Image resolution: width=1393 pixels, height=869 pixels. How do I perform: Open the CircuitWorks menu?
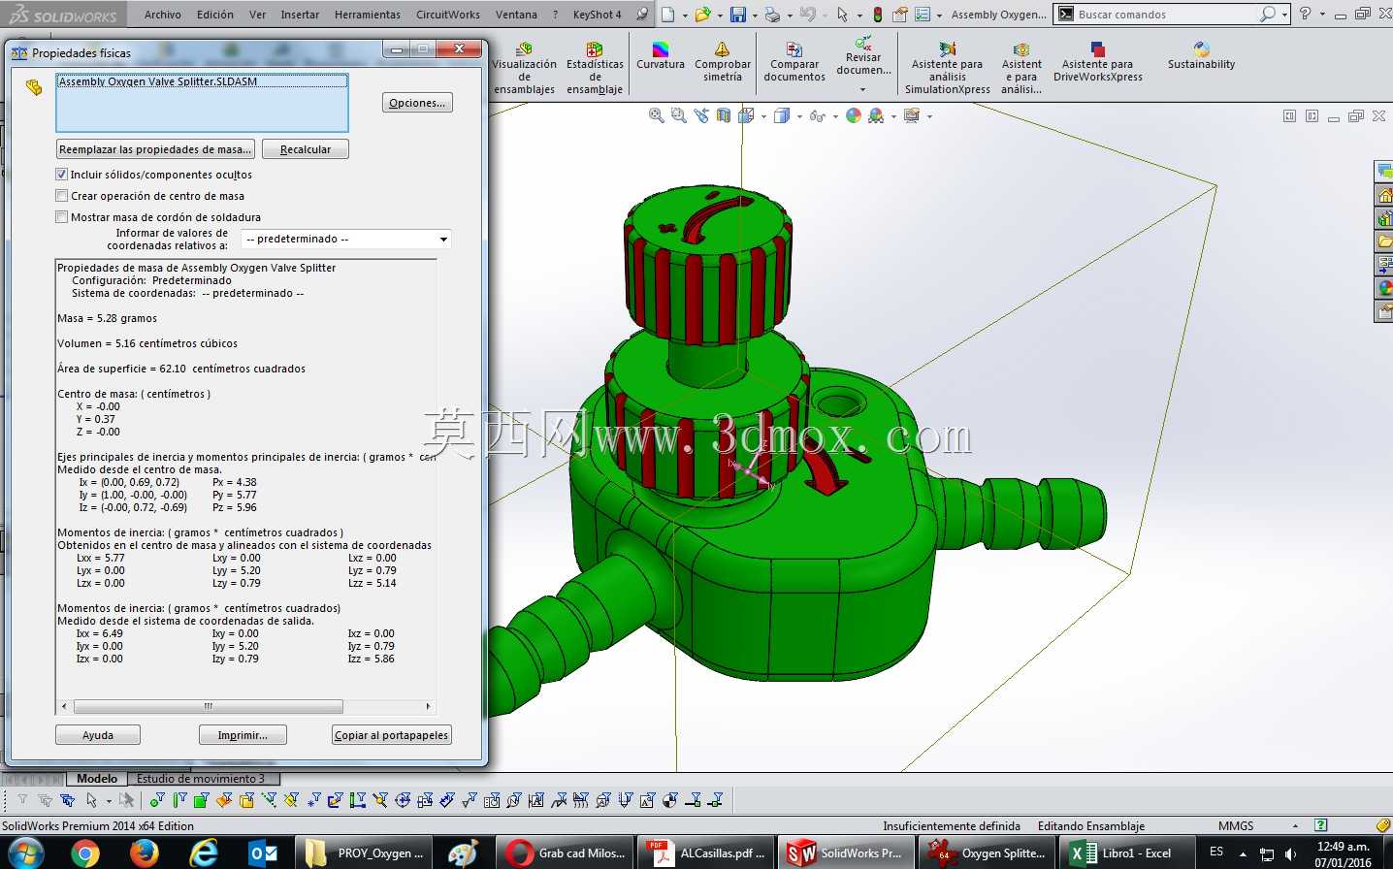pos(448,15)
